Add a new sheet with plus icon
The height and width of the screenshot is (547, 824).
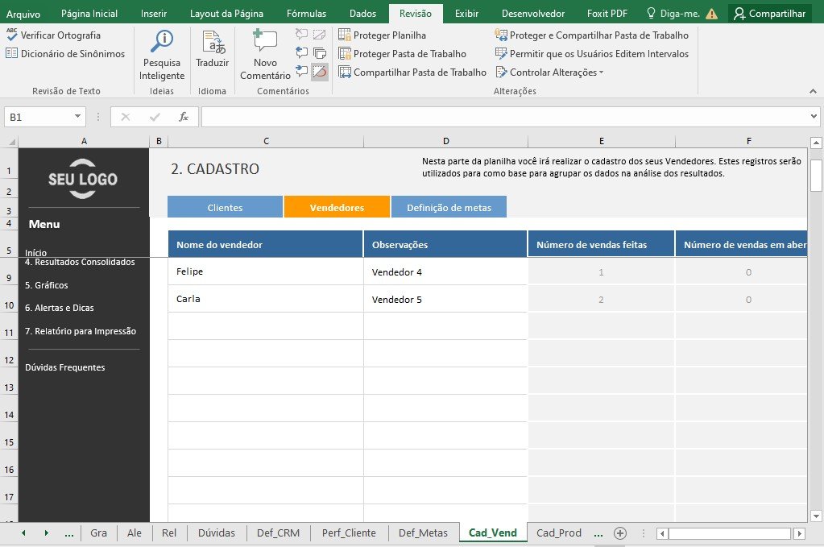point(620,533)
